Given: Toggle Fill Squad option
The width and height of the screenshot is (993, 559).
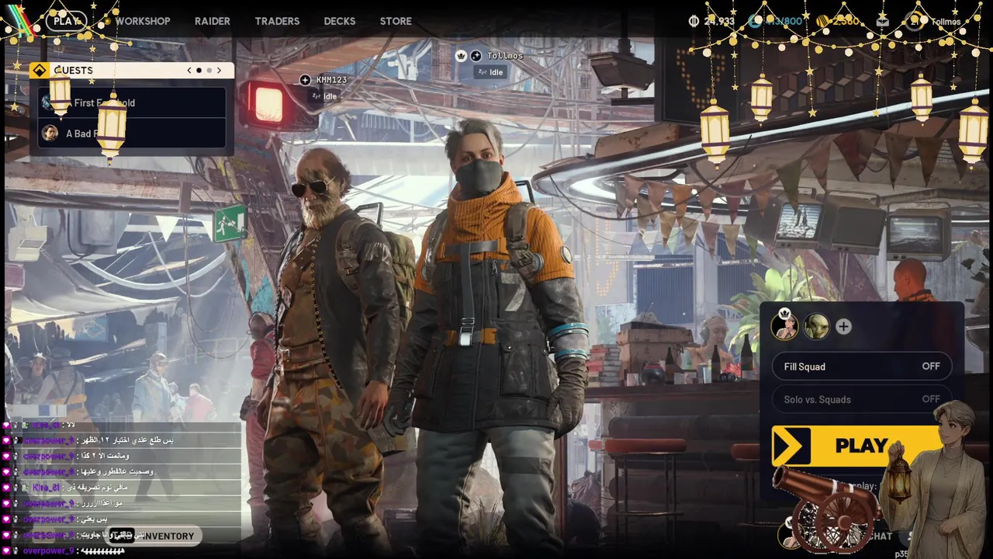Looking at the screenshot, I should click(x=862, y=366).
